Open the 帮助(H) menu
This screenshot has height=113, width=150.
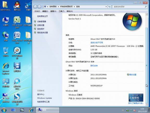70,11
